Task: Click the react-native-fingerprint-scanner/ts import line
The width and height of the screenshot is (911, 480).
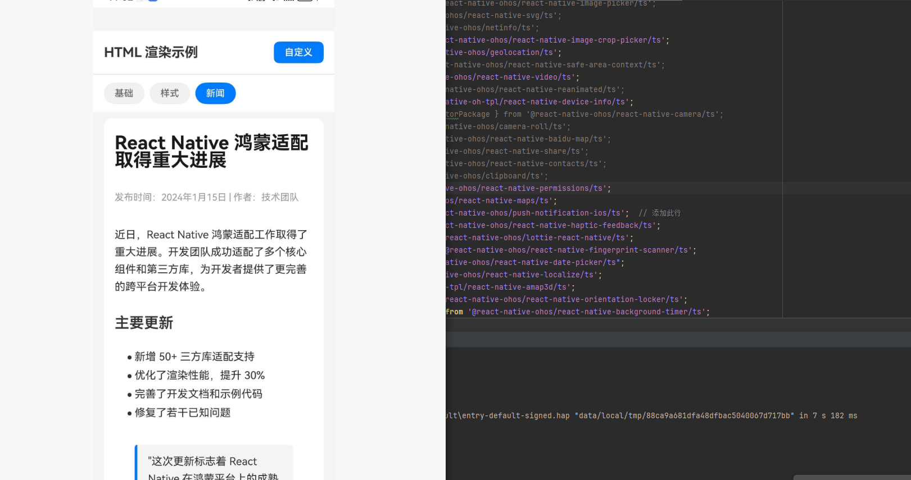Action: coord(570,250)
